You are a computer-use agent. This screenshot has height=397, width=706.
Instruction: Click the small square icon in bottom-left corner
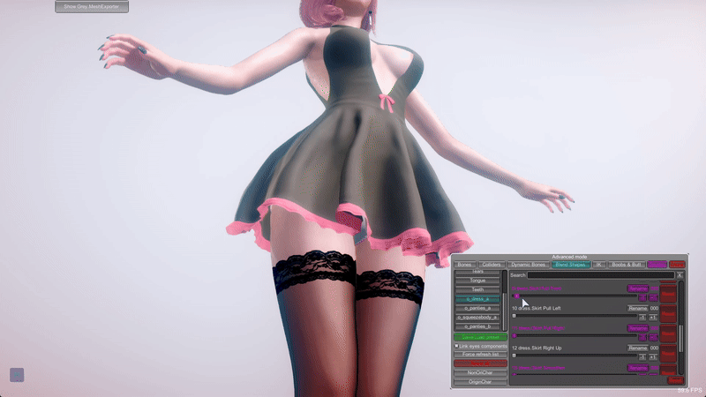point(17,375)
